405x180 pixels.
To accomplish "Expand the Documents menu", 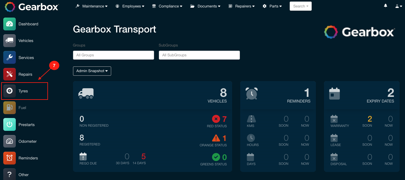I will [205, 6].
